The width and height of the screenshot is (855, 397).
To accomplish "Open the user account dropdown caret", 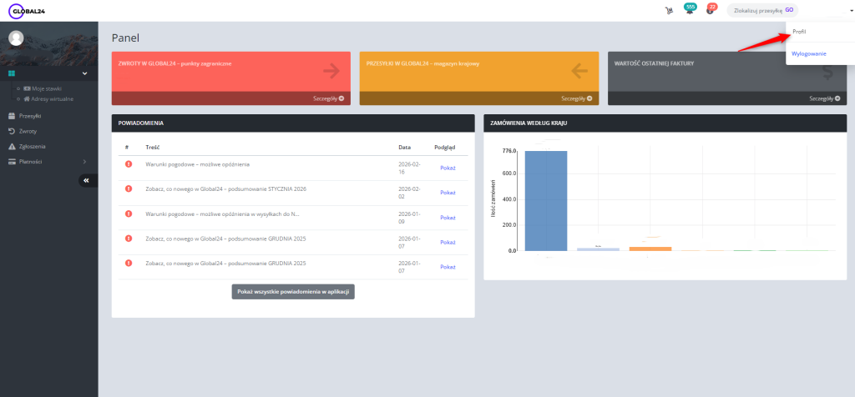I will pos(840,11).
